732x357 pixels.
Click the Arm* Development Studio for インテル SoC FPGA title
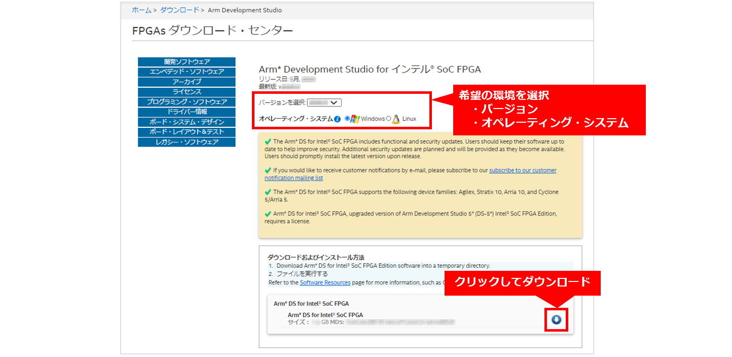point(370,69)
